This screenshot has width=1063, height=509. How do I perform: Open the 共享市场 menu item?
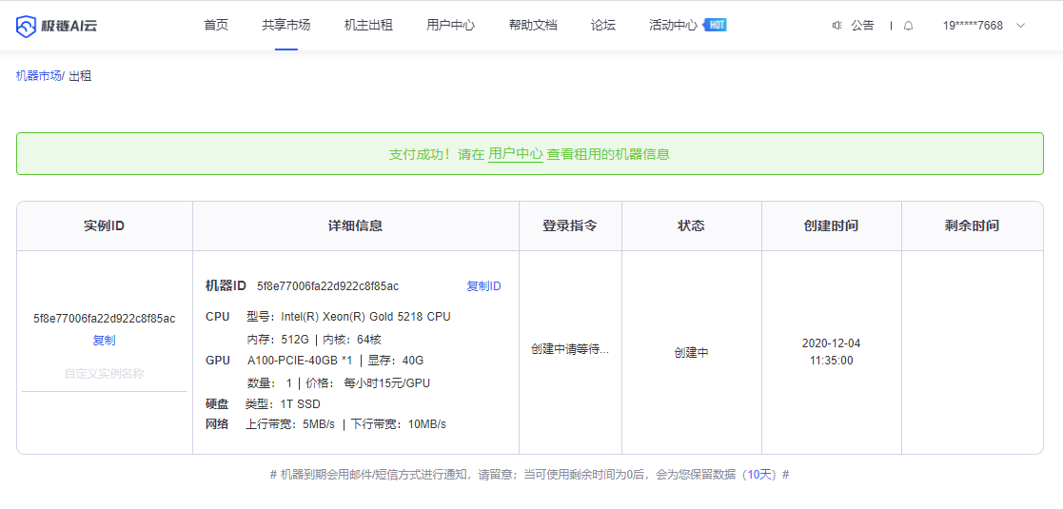pyautogui.click(x=286, y=26)
